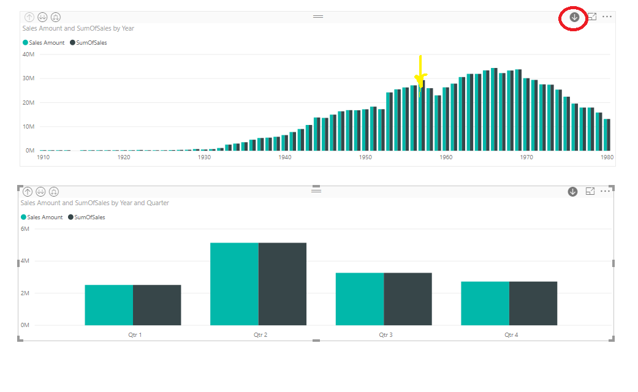Click the 1980 axis label

(607, 157)
